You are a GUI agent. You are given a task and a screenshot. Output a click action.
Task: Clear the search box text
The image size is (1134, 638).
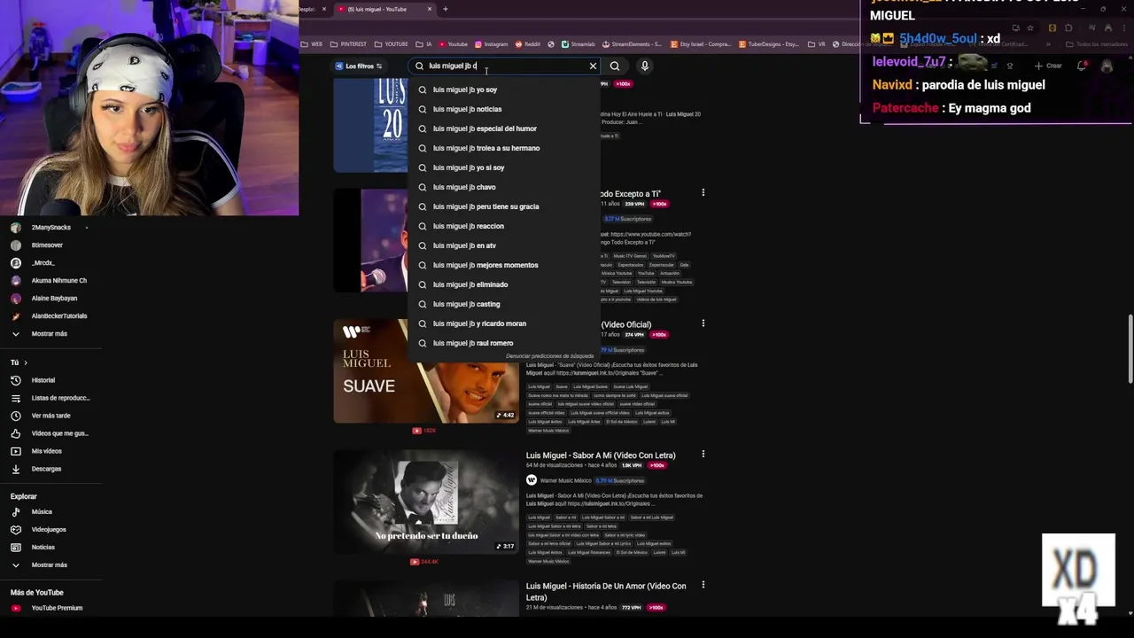[593, 66]
